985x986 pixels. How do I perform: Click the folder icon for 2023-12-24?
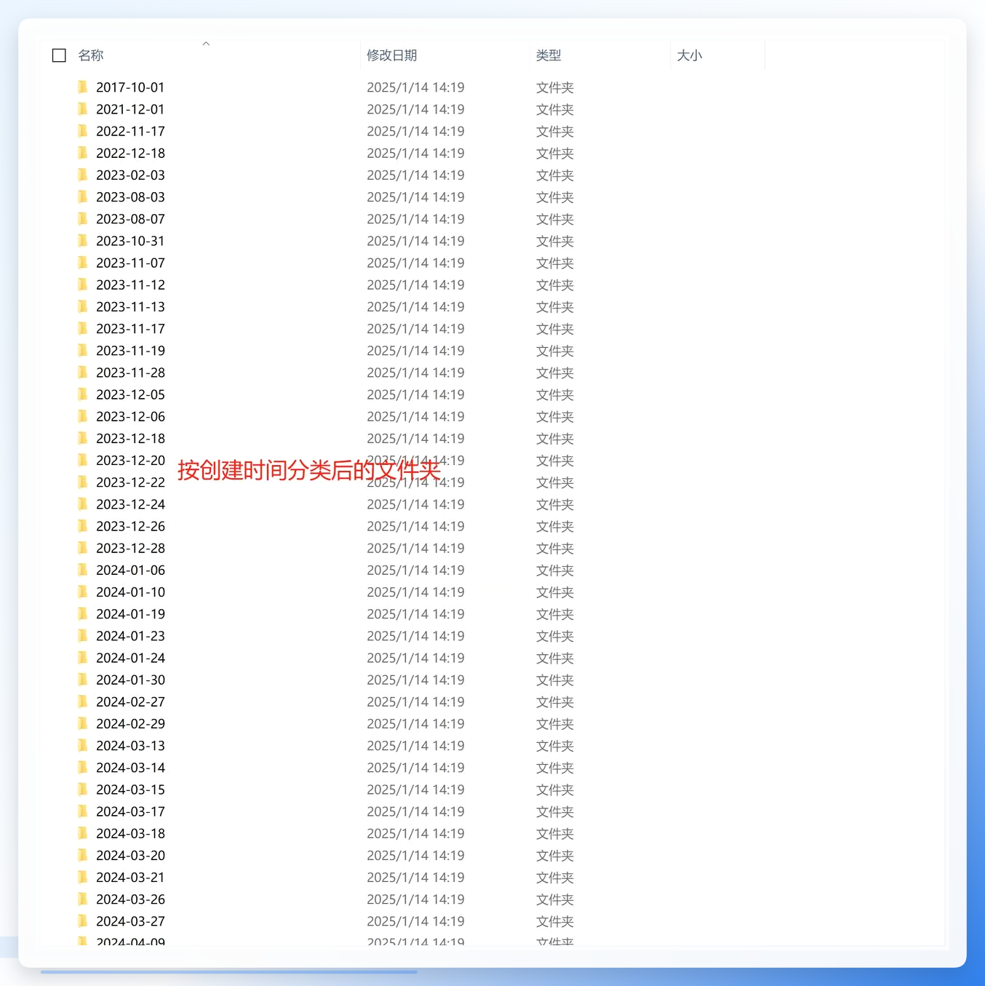pos(82,504)
